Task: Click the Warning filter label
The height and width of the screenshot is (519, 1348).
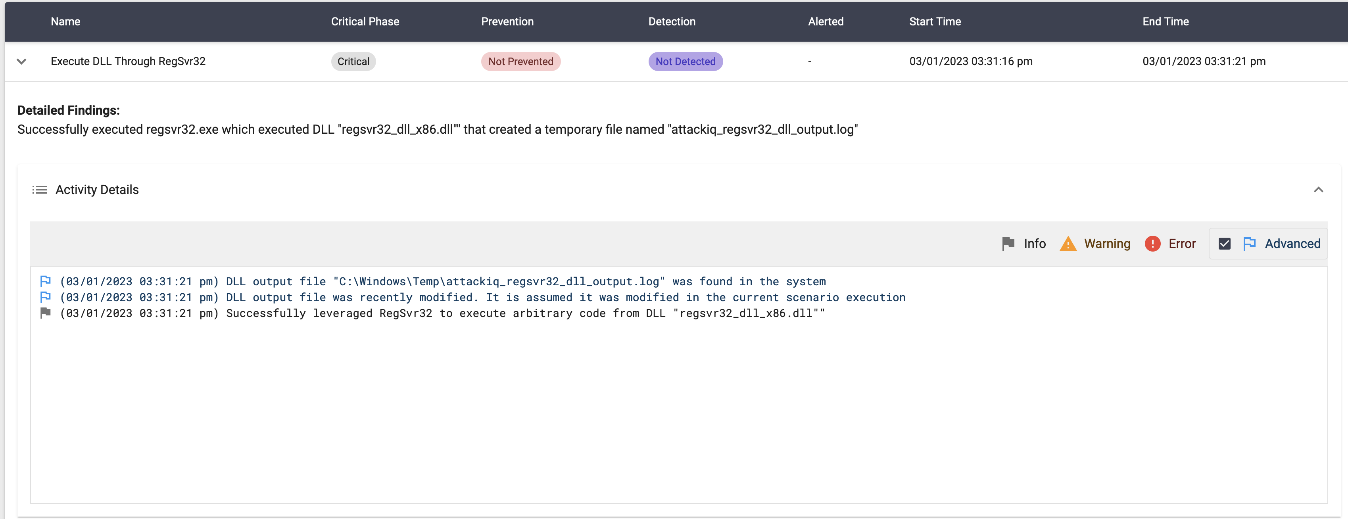Action: [1107, 244]
